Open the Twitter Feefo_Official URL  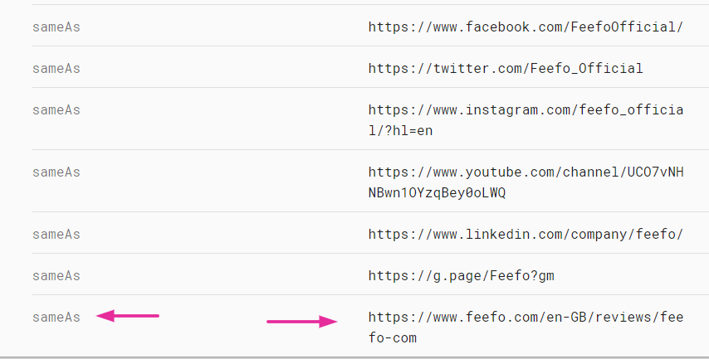tap(506, 68)
